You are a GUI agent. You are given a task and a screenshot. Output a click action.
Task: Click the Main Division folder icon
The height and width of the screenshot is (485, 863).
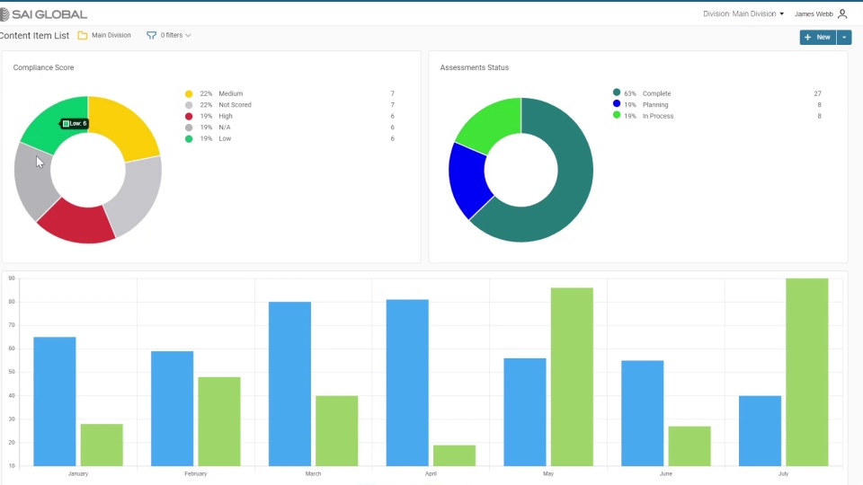83,35
